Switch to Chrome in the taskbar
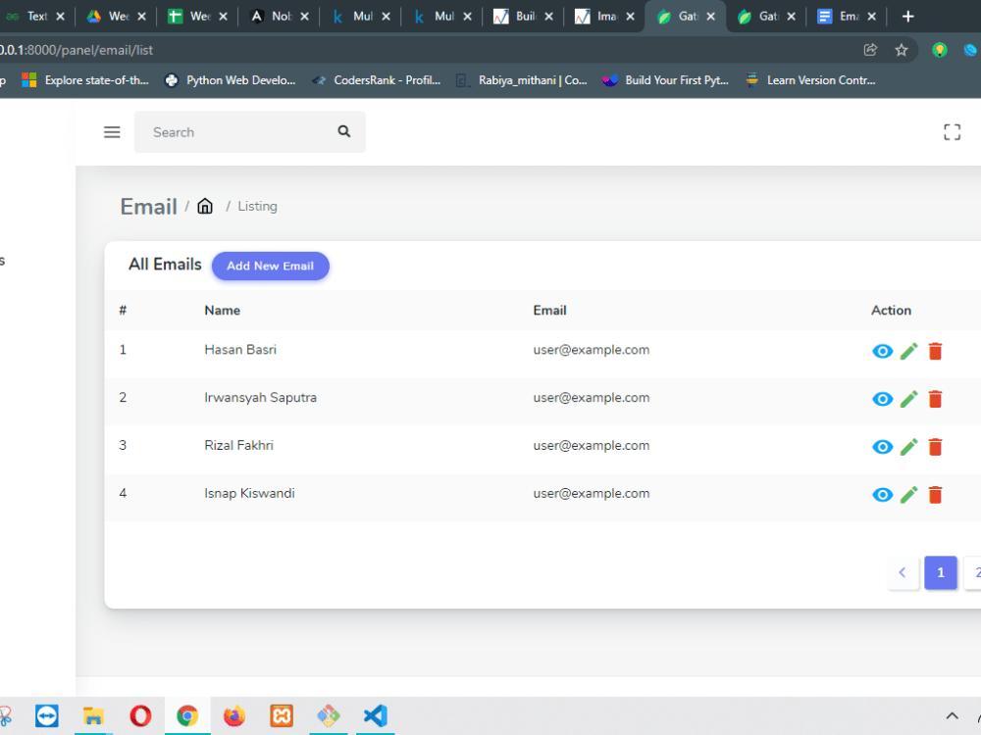This screenshot has width=981, height=735. tap(187, 715)
